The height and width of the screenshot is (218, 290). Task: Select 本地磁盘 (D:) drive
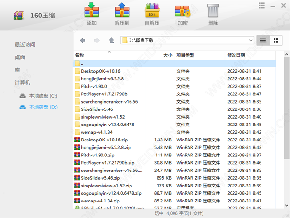tap(43, 107)
